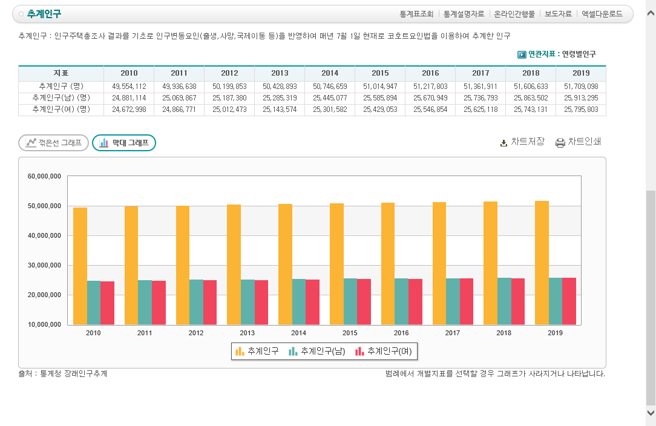Click the cell value 25,012,473
Image resolution: width=656 pixels, height=426 pixels.
229,110
